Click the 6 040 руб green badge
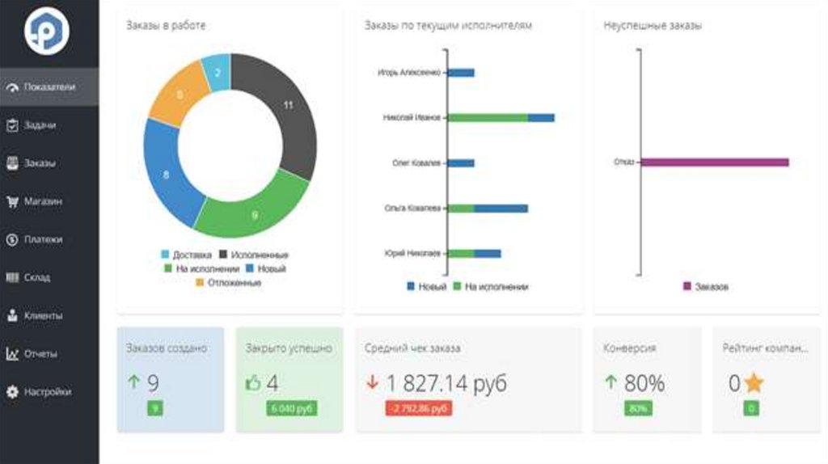This screenshot has height=464, width=828. pos(292,408)
